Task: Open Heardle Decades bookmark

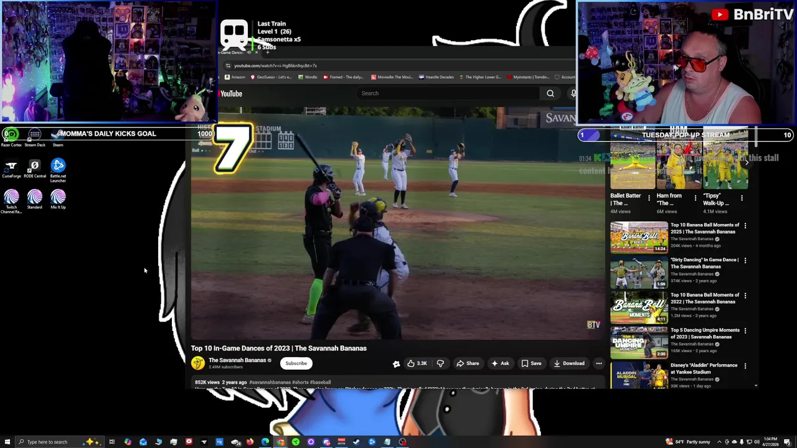Action: (x=436, y=77)
